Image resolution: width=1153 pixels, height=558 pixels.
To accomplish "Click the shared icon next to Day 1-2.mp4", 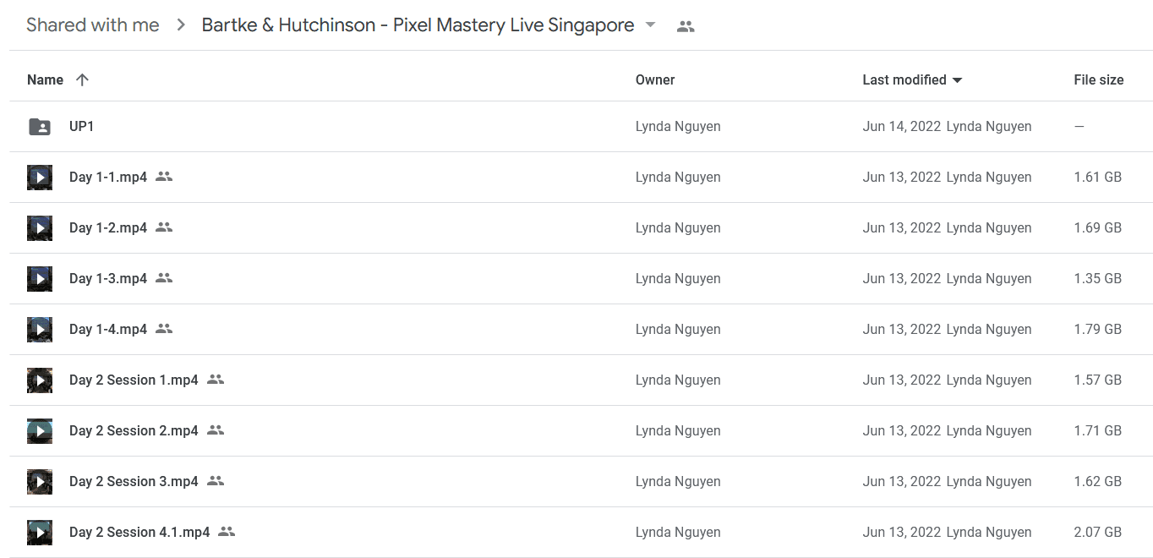I will pyautogui.click(x=164, y=227).
